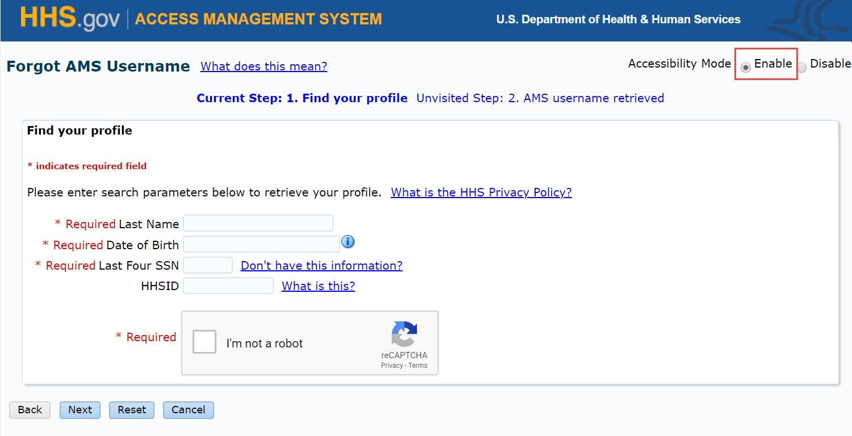Open the reCAPTCHA Terms link

coord(419,366)
